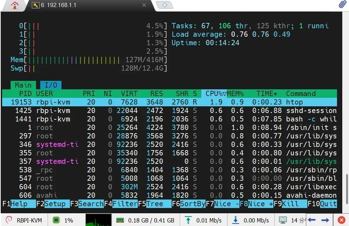This screenshot has width=349, height=226.
Task: Select process row with PID 547
Action: pyautogui.click(x=170, y=178)
